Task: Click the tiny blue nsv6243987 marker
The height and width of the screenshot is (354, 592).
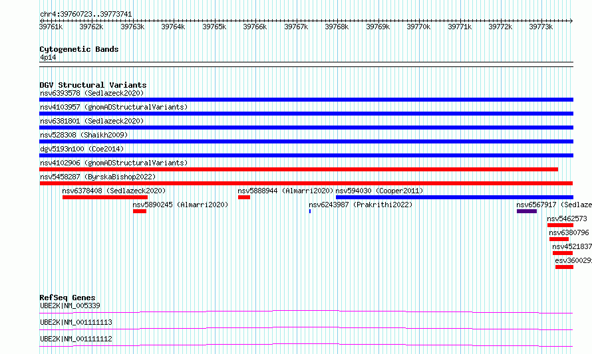Action: tap(310, 211)
